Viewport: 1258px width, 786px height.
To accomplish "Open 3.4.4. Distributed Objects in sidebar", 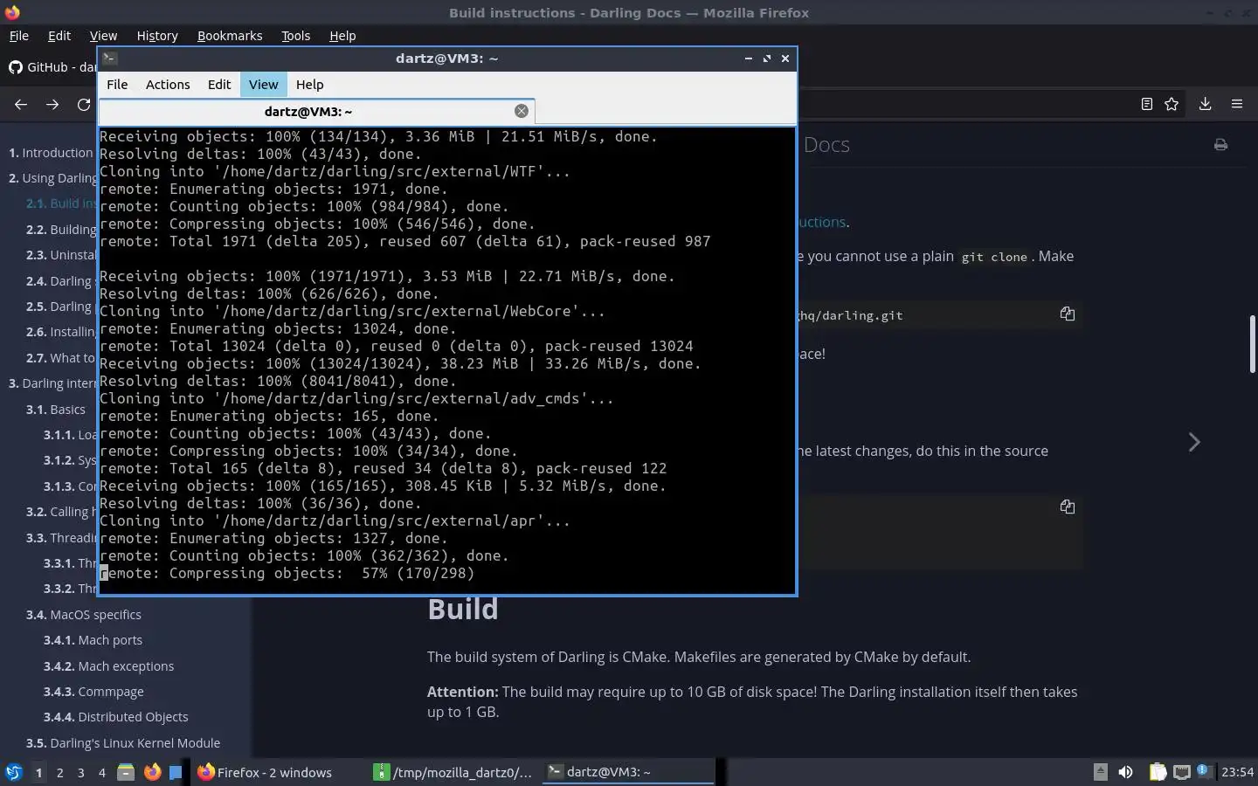I will 116,717.
